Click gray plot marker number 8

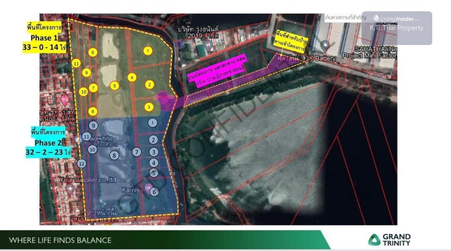click(114, 155)
